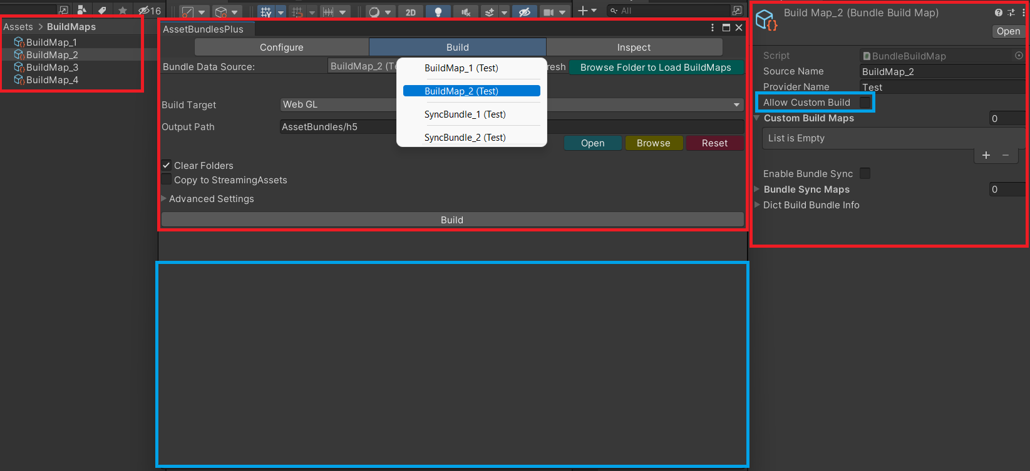The height and width of the screenshot is (471, 1030).
Task: Toggle 2D scene view mode
Action: tap(411, 12)
